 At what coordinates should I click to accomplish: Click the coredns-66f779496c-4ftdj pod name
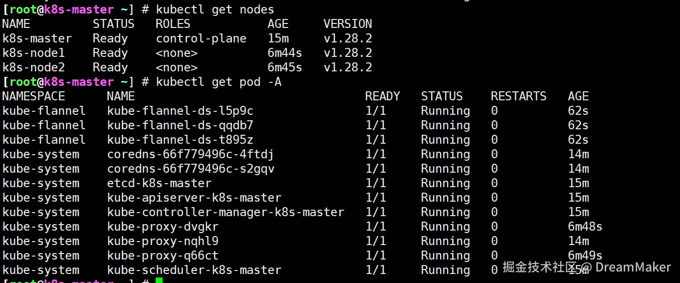[191, 154]
